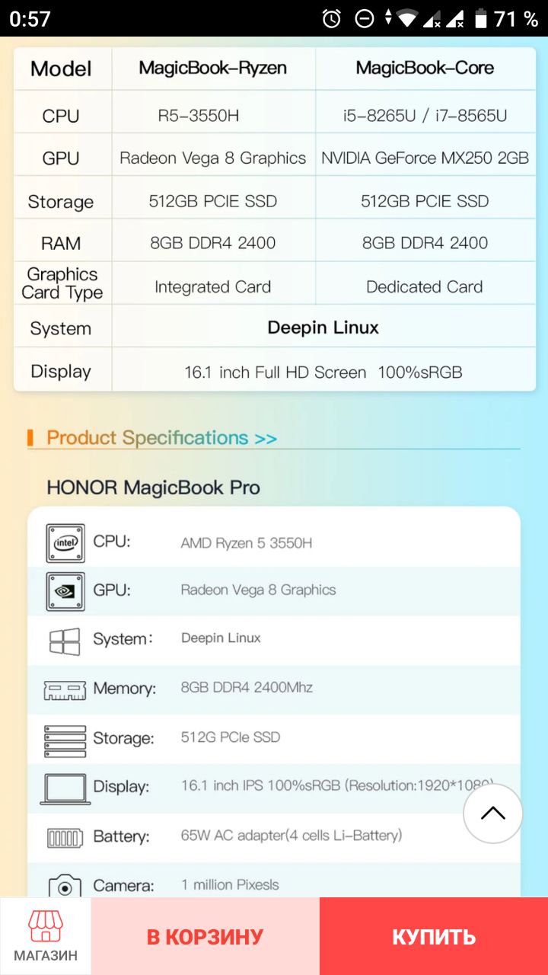
Task: Tap the Intel CPU chip icon
Action: (65, 543)
